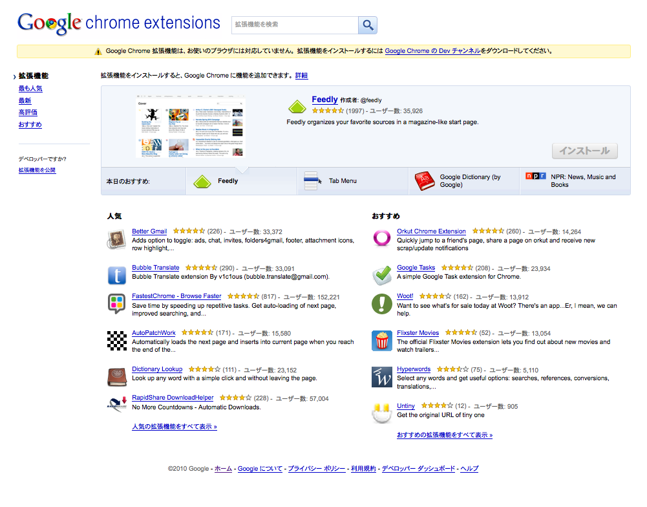Open the Woot! link
Screen dimensions: 647x507
[x=405, y=296]
